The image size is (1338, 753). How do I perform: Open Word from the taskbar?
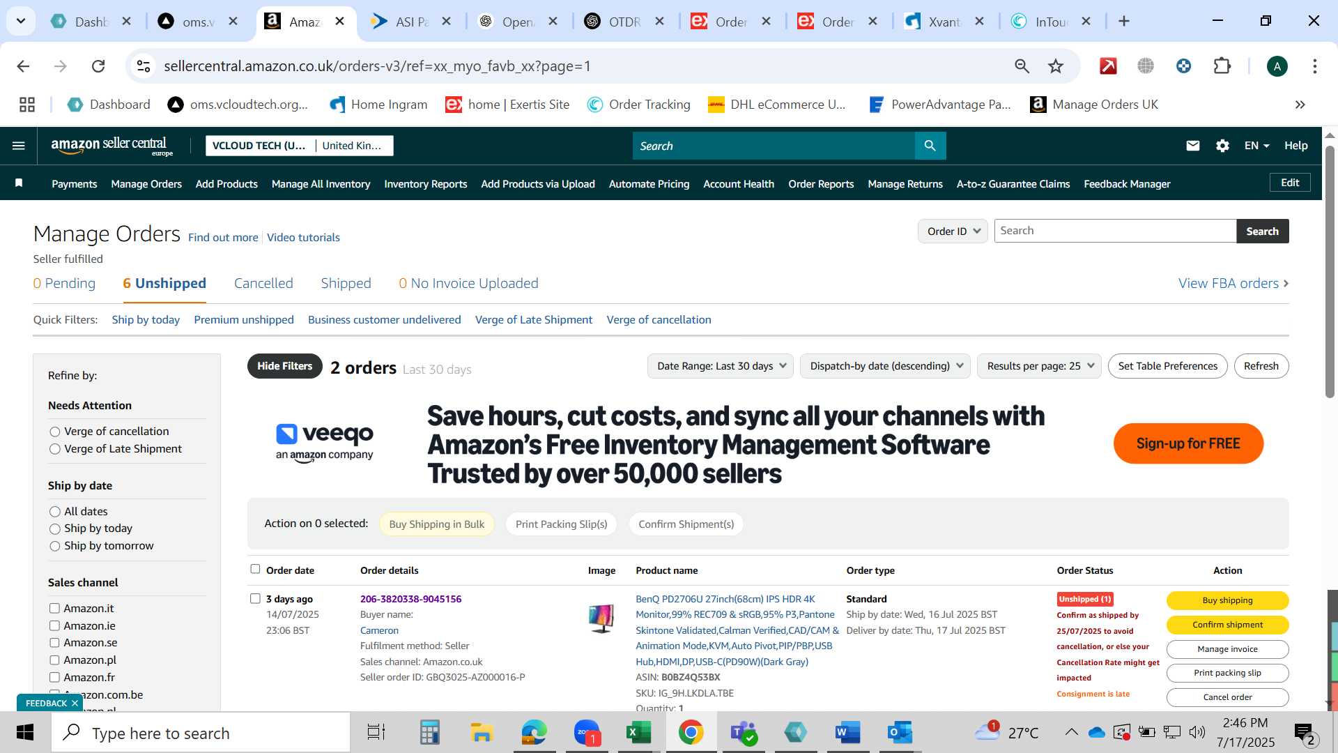(847, 733)
